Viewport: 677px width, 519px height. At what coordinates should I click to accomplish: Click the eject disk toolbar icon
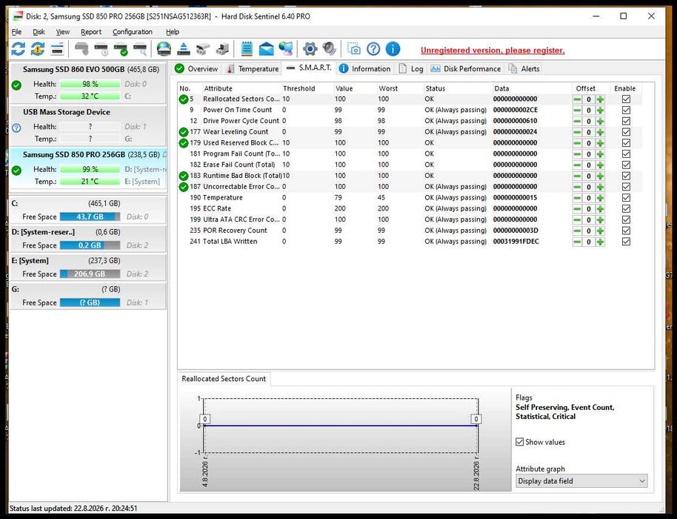tap(184, 49)
